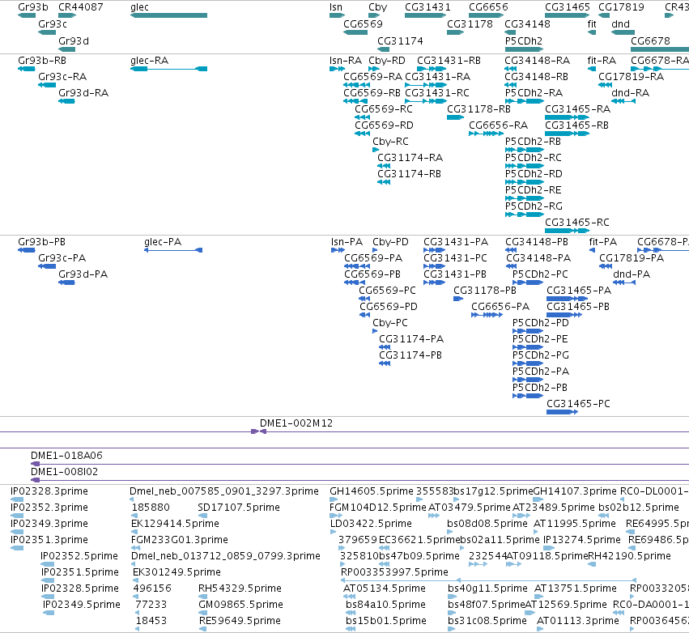Image resolution: width=689 pixels, height=633 pixels.
Task: Click the "bs84a10.5prime" EST name
Action: coord(386,604)
